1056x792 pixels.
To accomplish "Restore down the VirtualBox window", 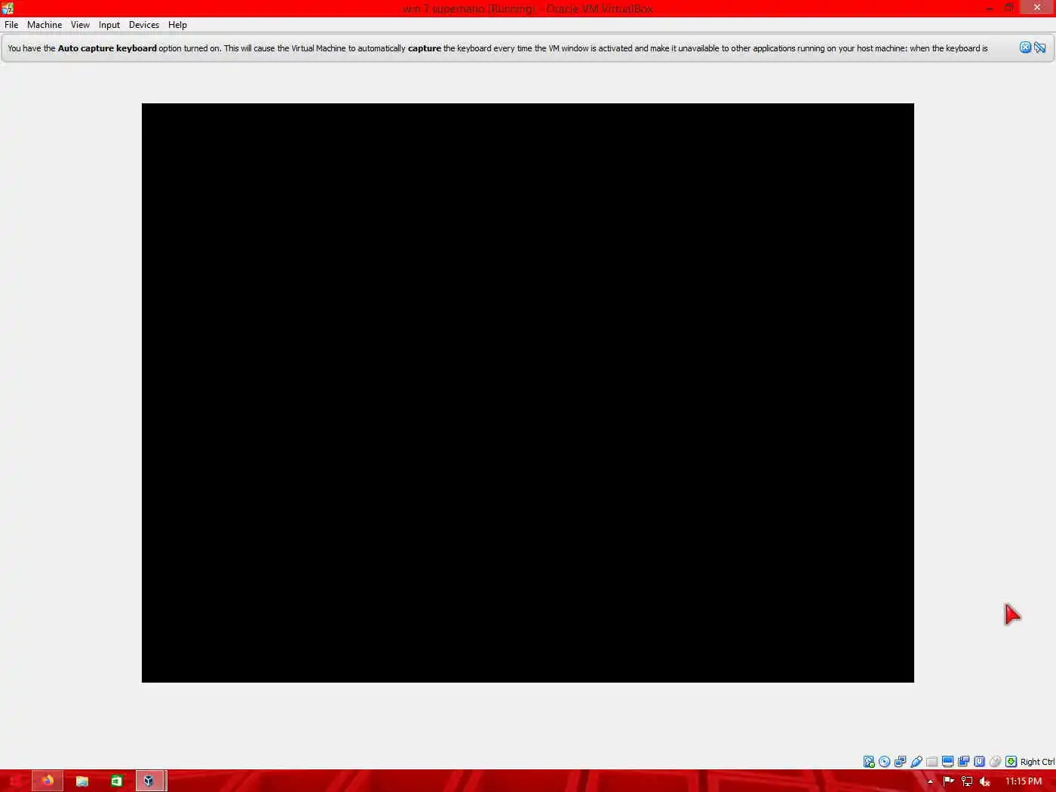I will click(1009, 8).
